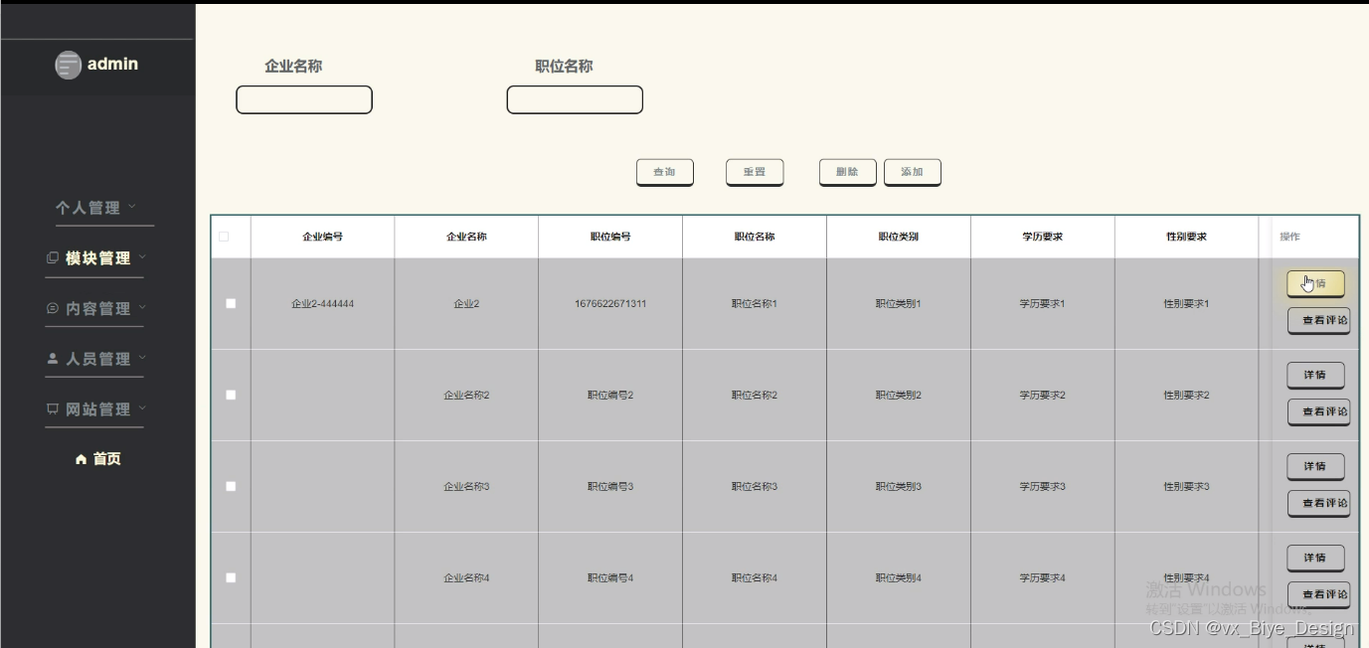1369x648 pixels.
Task: Select cell 职位类别1
Action: point(899,303)
